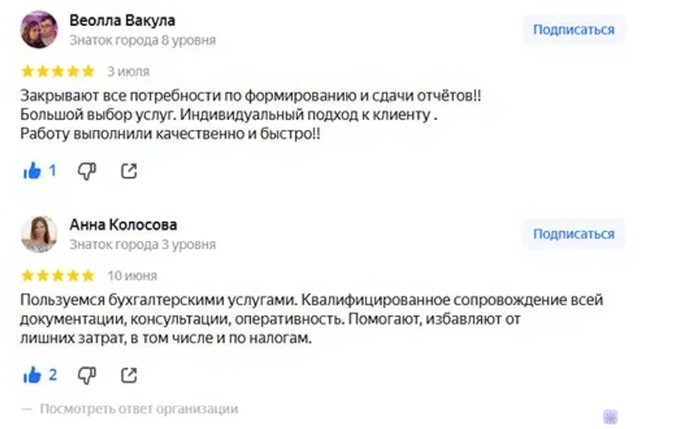Click the 3 июля review date
This screenshot has height=429, width=673.
click(128, 72)
